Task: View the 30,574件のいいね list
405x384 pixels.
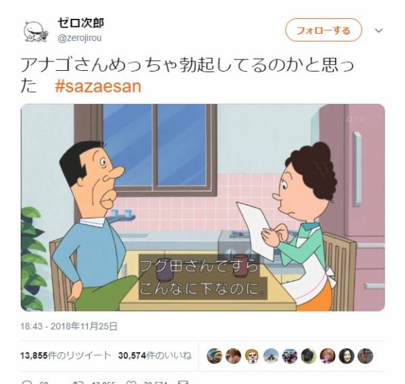Action: pos(155,356)
